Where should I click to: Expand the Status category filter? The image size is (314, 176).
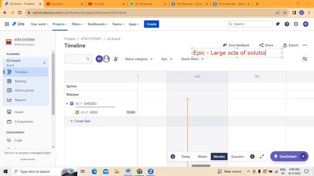(x=138, y=59)
